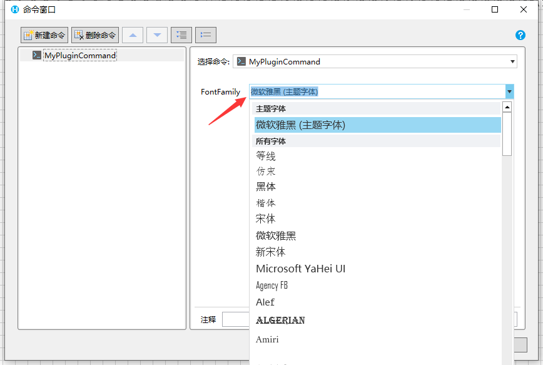Screen dimensions: 543x365
Task: Click the 注释 comment input field
Action: point(370,319)
